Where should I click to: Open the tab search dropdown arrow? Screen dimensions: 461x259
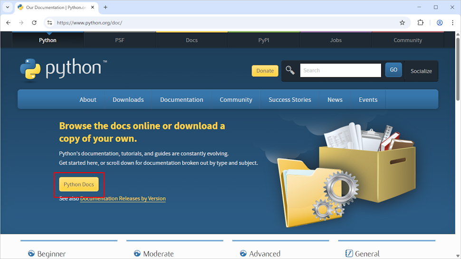8,7
